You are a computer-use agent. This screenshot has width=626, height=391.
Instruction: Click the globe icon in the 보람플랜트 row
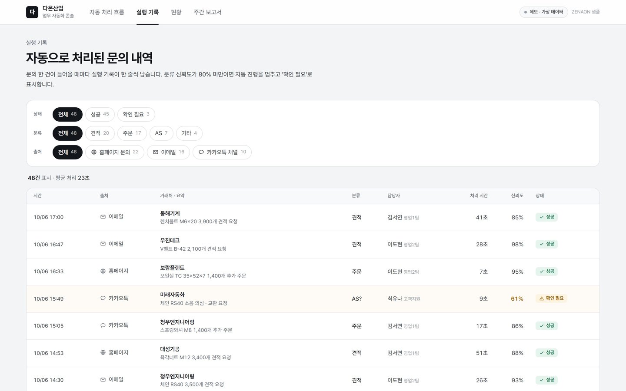pos(103,271)
